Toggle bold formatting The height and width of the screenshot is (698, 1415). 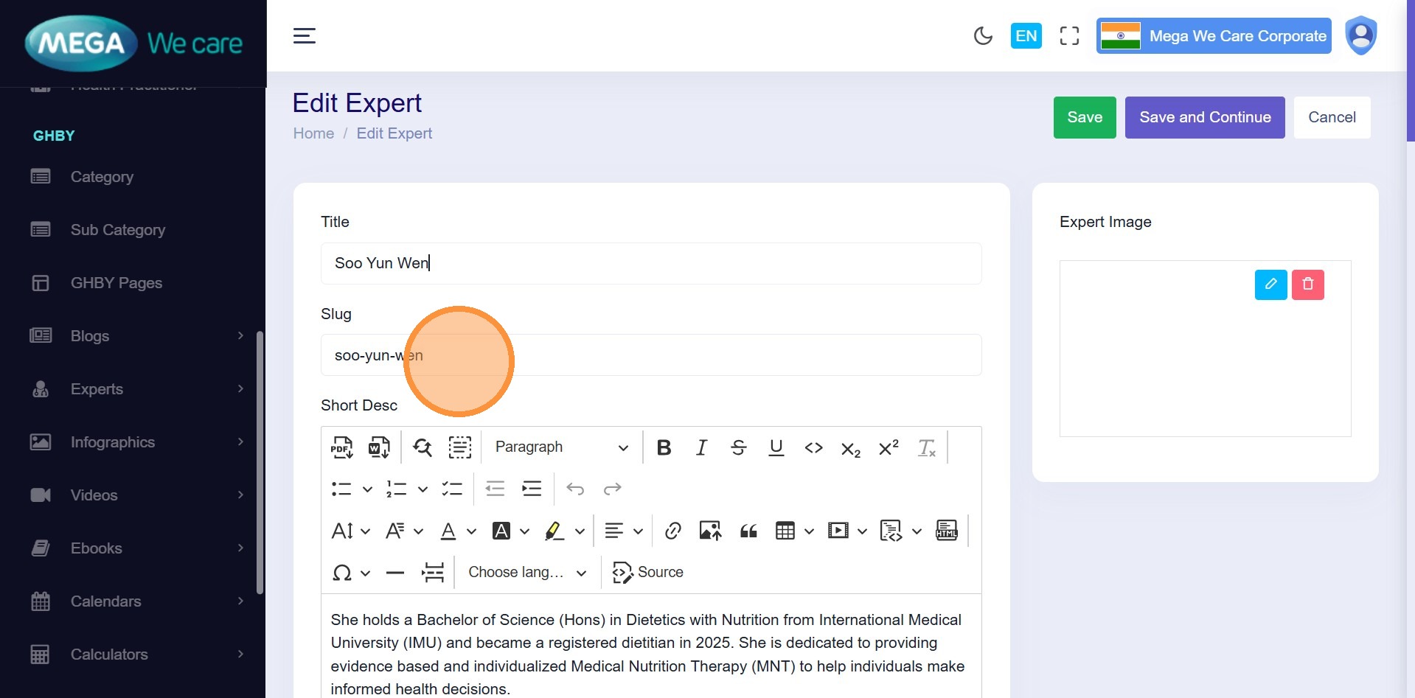(x=664, y=447)
